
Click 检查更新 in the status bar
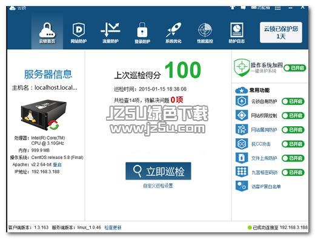coord(113,227)
